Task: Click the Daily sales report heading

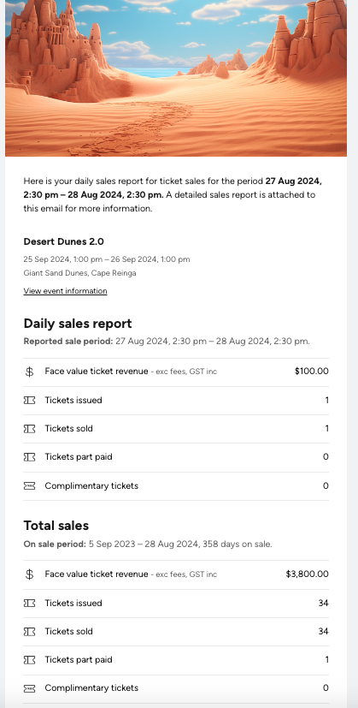Action: [78, 324]
